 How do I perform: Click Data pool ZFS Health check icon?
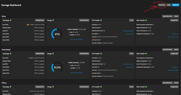101,20
